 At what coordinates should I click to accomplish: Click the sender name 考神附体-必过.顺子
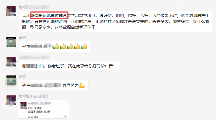click(34, 96)
